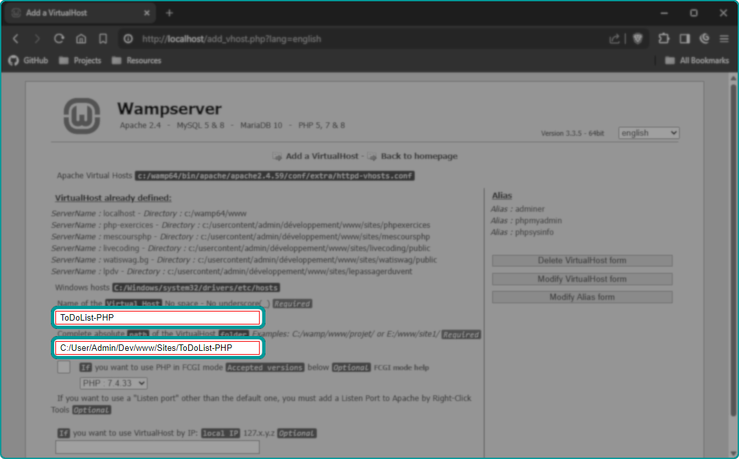Screen dimensions: 739x459
Task: Click Modify Alias form button
Action: [582, 297]
